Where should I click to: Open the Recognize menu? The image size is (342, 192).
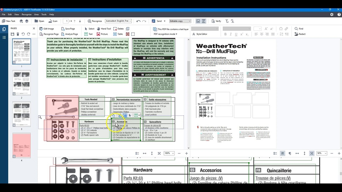coord(26,15)
